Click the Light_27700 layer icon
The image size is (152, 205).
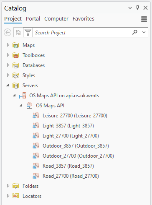pyautogui.click(x=36, y=136)
